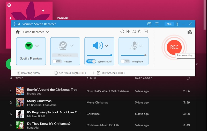The height and width of the screenshot is (131, 207).
Task: Expand the Game Recorder mode dropdown
Action: (x=47, y=32)
